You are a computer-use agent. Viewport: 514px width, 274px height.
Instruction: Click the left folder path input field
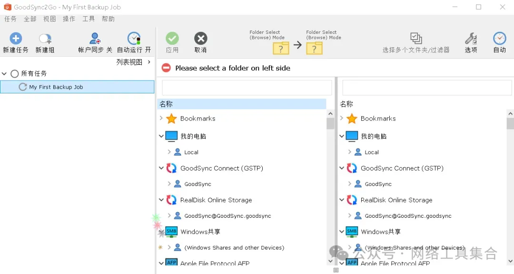click(x=247, y=88)
